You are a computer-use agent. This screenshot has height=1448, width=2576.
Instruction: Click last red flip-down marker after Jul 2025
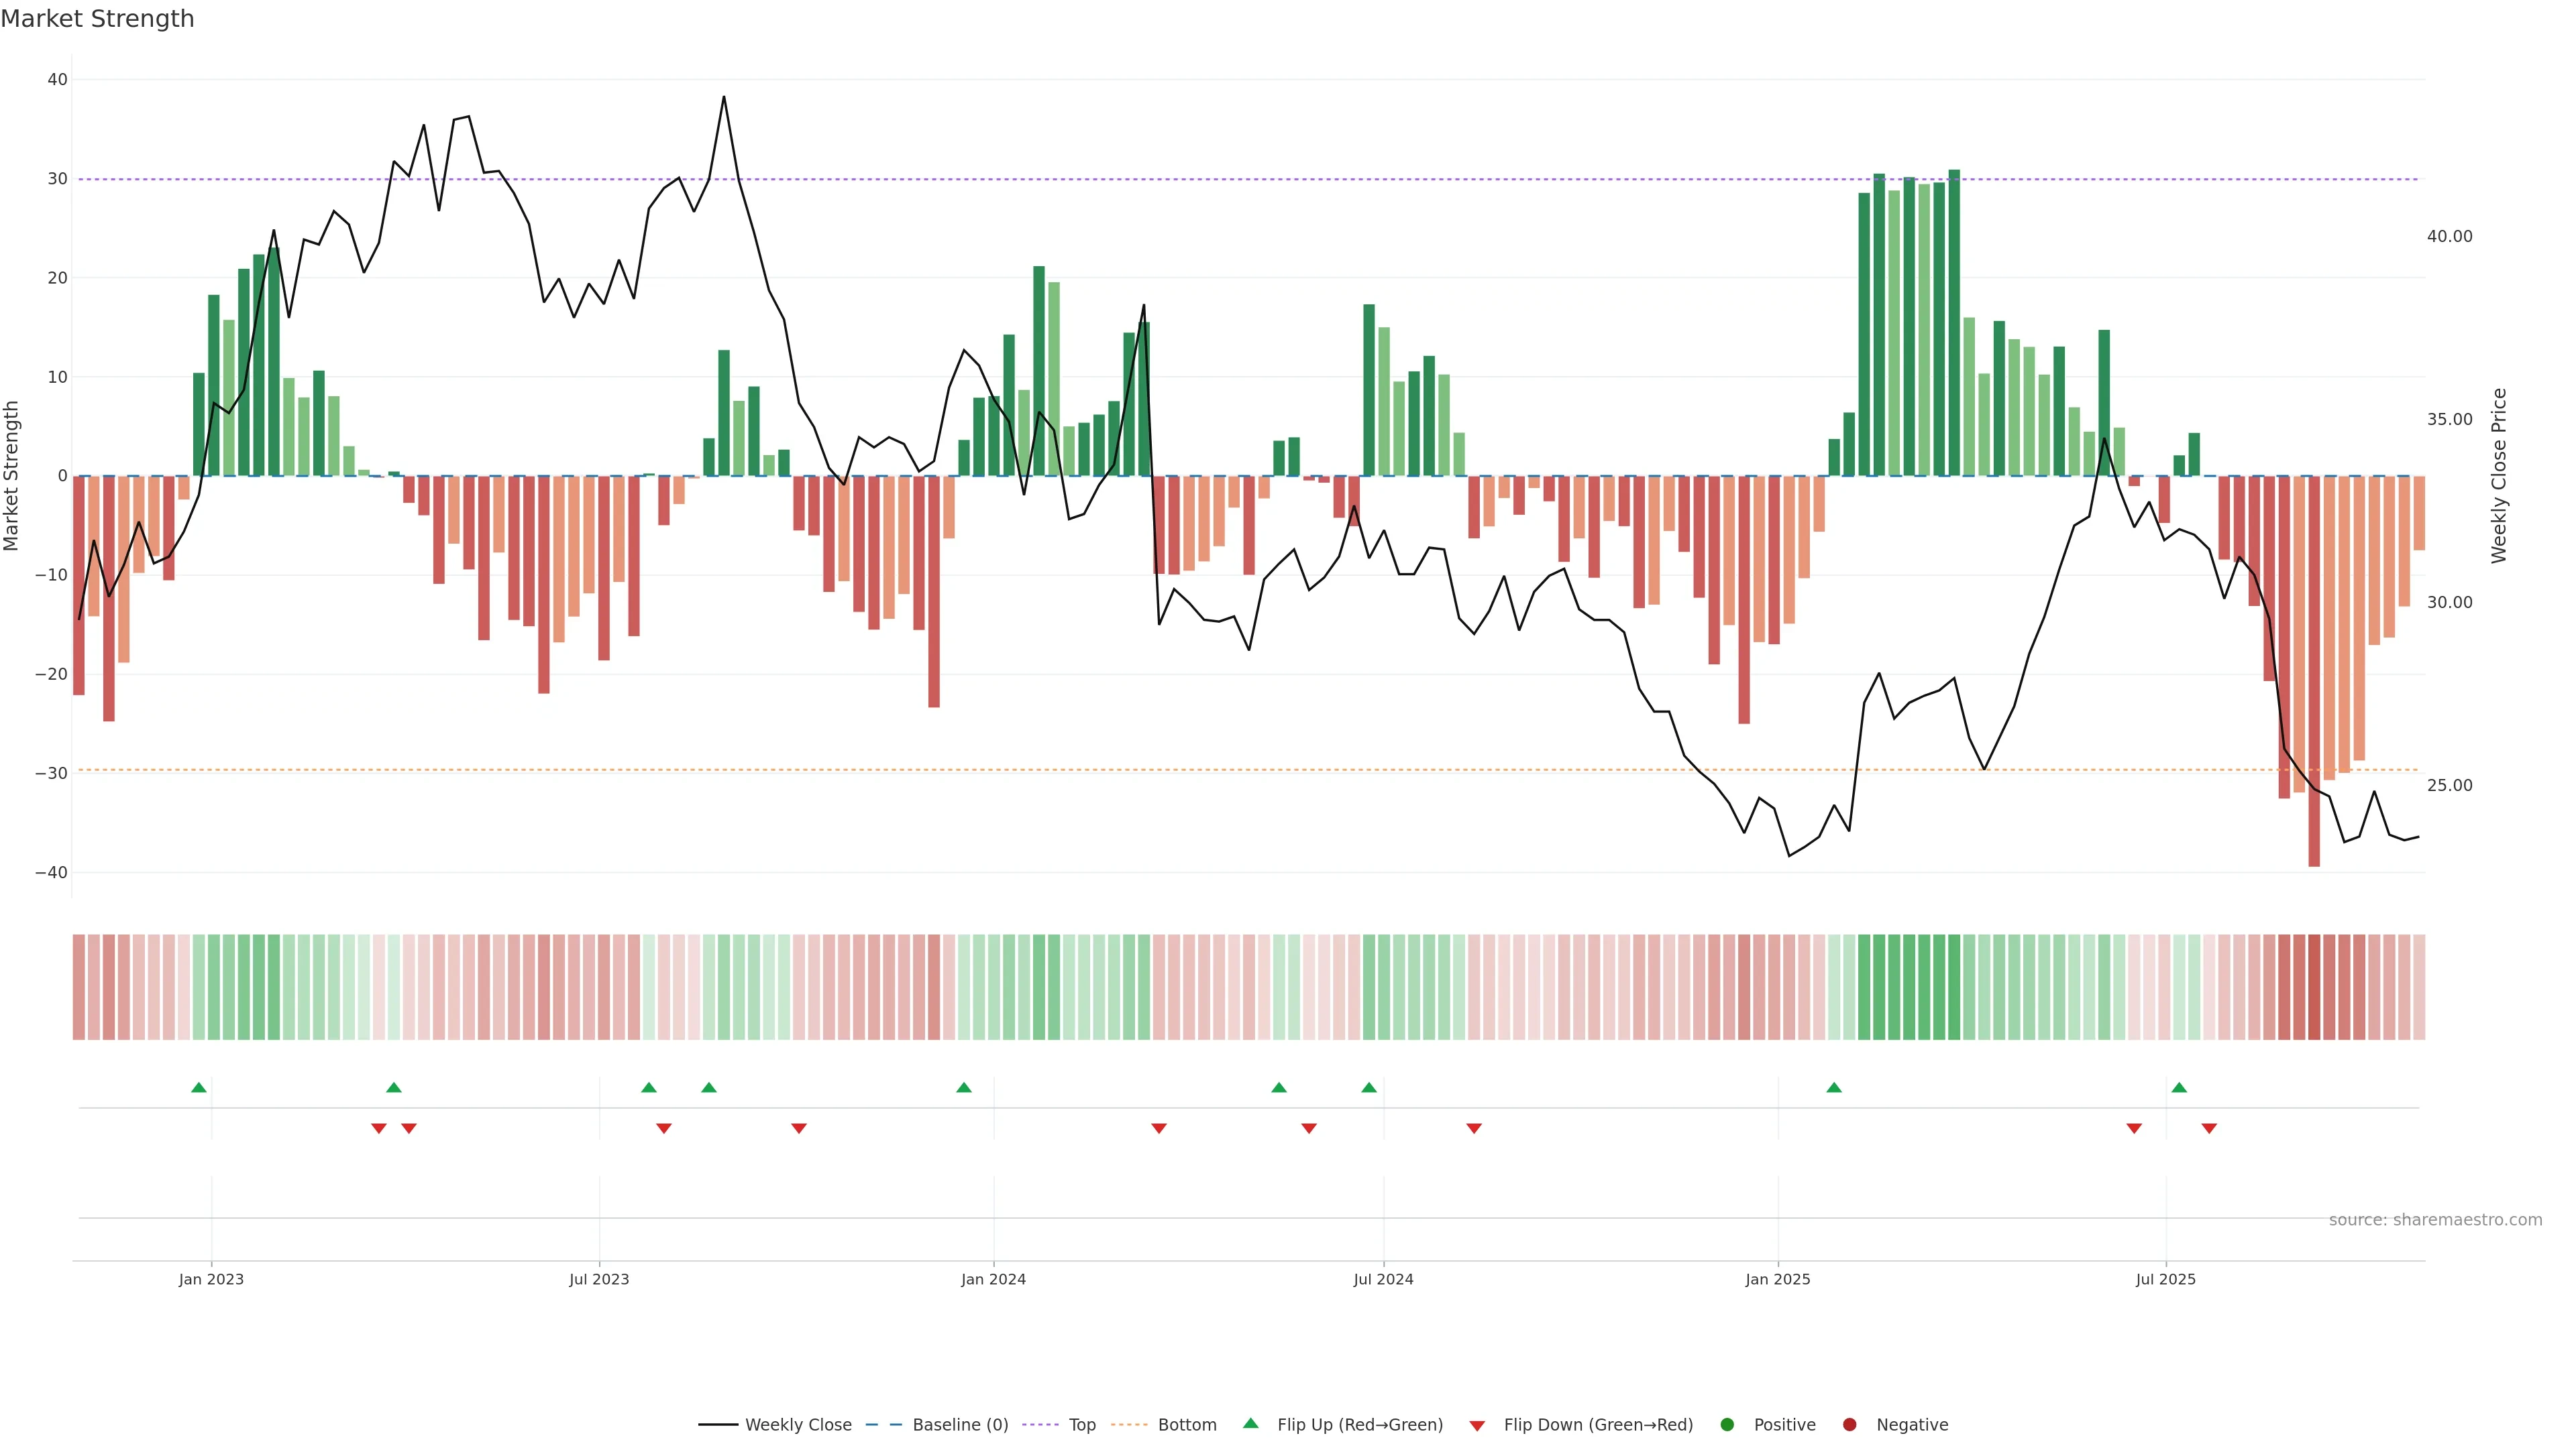click(2209, 1128)
